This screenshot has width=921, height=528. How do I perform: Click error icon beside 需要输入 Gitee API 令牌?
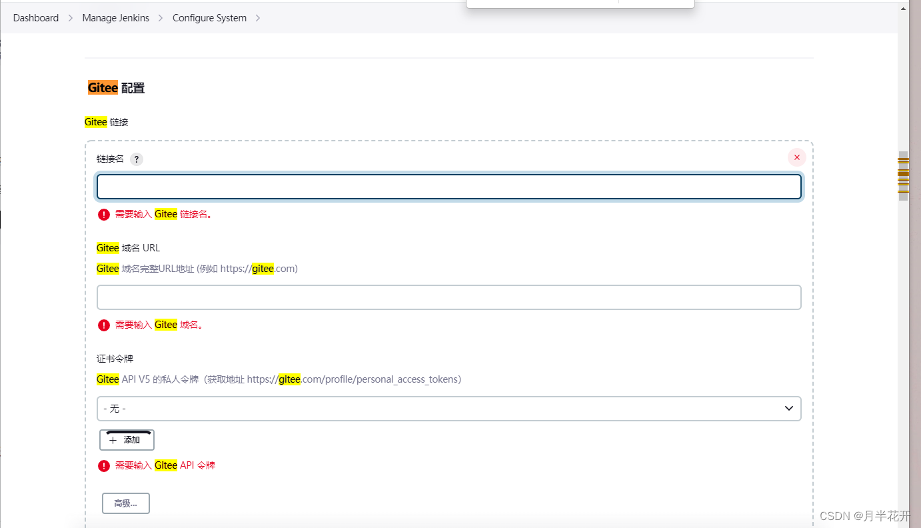[x=104, y=465]
